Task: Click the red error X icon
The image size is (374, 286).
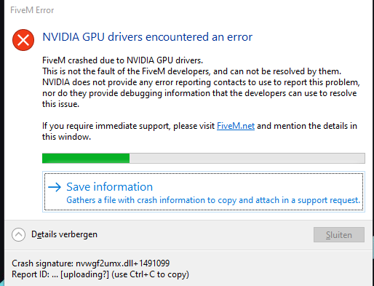Action: click(23, 40)
